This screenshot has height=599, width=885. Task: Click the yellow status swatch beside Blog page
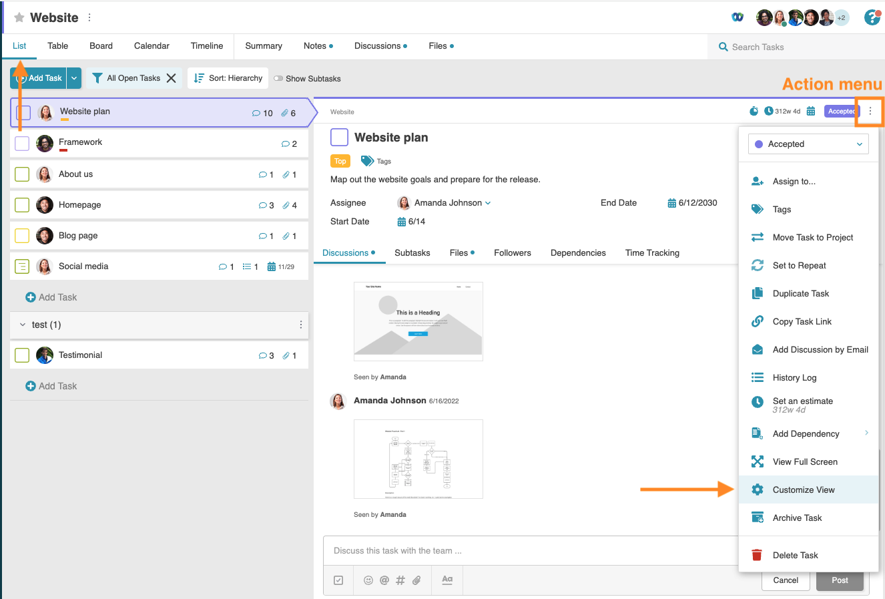(x=21, y=236)
